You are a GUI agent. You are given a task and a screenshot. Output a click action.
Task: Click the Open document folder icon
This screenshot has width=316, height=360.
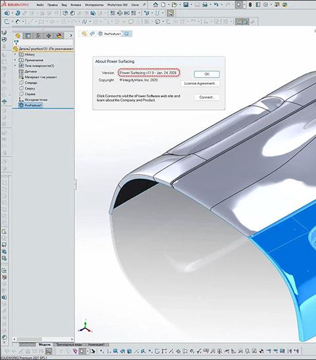tap(174, 5)
